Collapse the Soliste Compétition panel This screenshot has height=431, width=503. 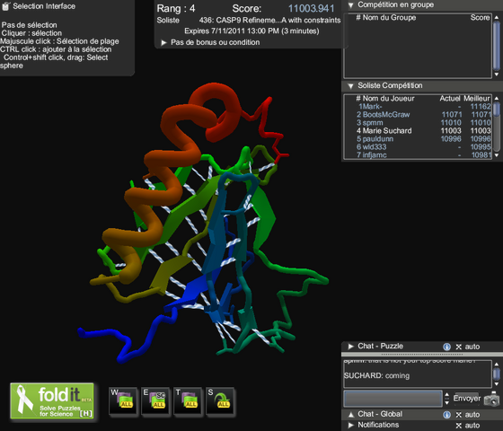350,86
